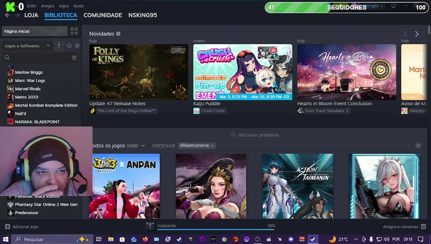The width and height of the screenshot is (431, 244).
Task: Click the library vertical scrollbar
Action: point(429,30)
